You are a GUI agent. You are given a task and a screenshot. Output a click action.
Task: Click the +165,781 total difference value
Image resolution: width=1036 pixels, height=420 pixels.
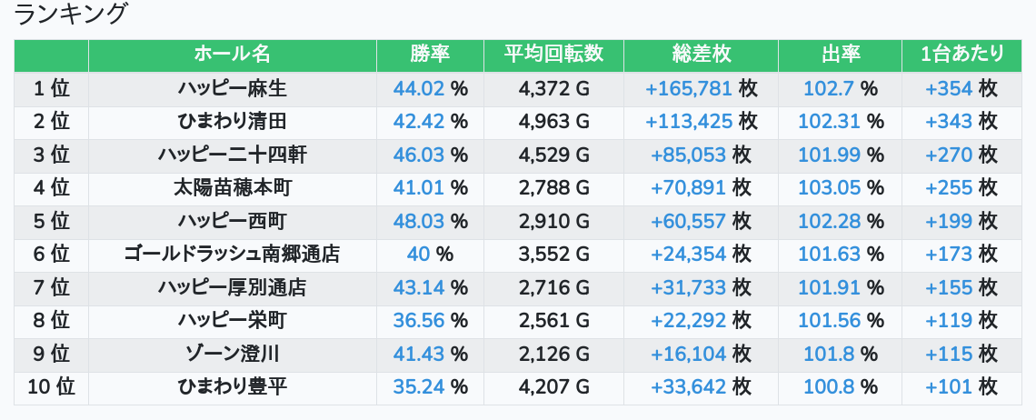[688, 88]
